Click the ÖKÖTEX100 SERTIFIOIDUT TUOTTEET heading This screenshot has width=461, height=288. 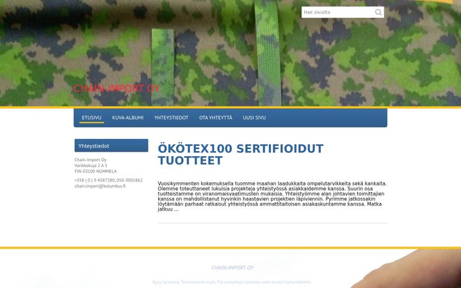coord(241,155)
